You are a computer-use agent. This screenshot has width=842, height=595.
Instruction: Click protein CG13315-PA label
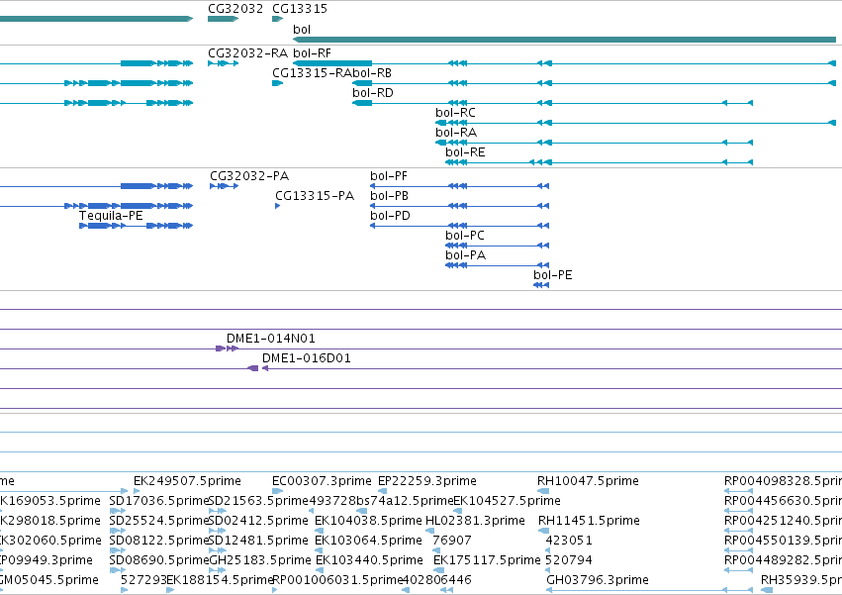315,196
